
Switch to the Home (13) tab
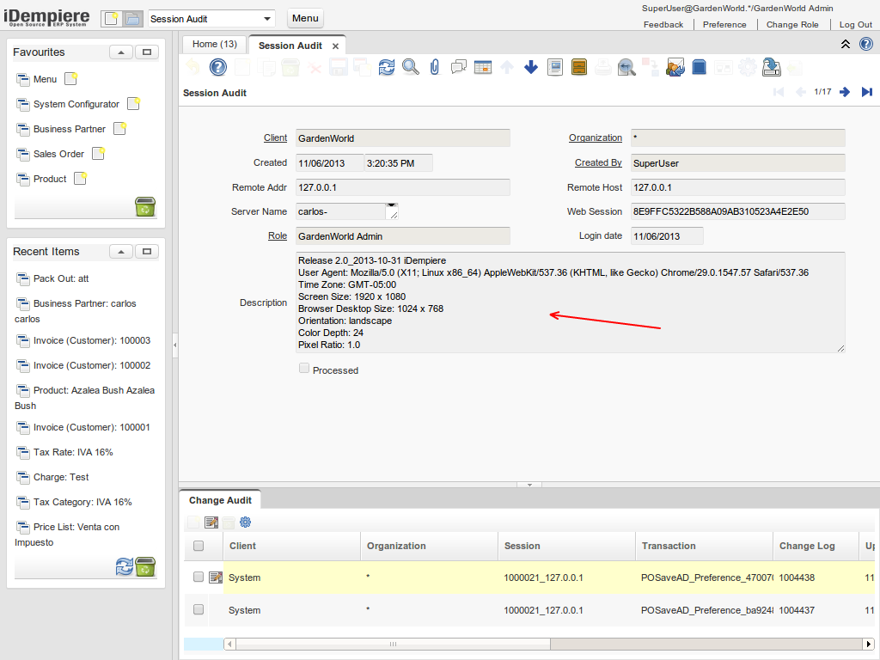(214, 44)
